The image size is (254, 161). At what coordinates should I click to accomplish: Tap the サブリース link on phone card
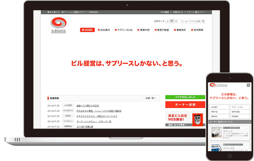point(228,130)
